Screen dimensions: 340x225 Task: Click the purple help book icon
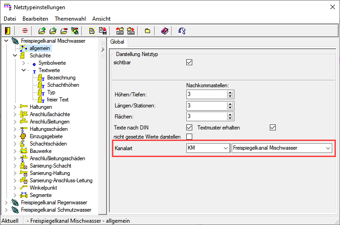[165, 31]
